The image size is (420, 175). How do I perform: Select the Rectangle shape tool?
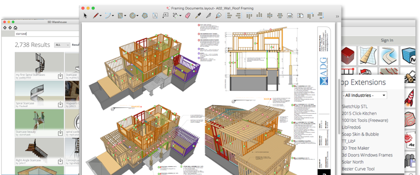pyautogui.click(x=120, y=16)
